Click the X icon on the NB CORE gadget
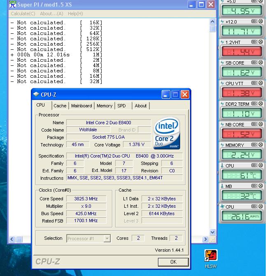 [x=261, y=124]
